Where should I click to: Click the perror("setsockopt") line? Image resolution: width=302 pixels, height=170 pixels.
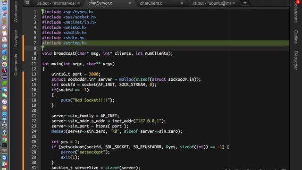[x=85, y=152]
